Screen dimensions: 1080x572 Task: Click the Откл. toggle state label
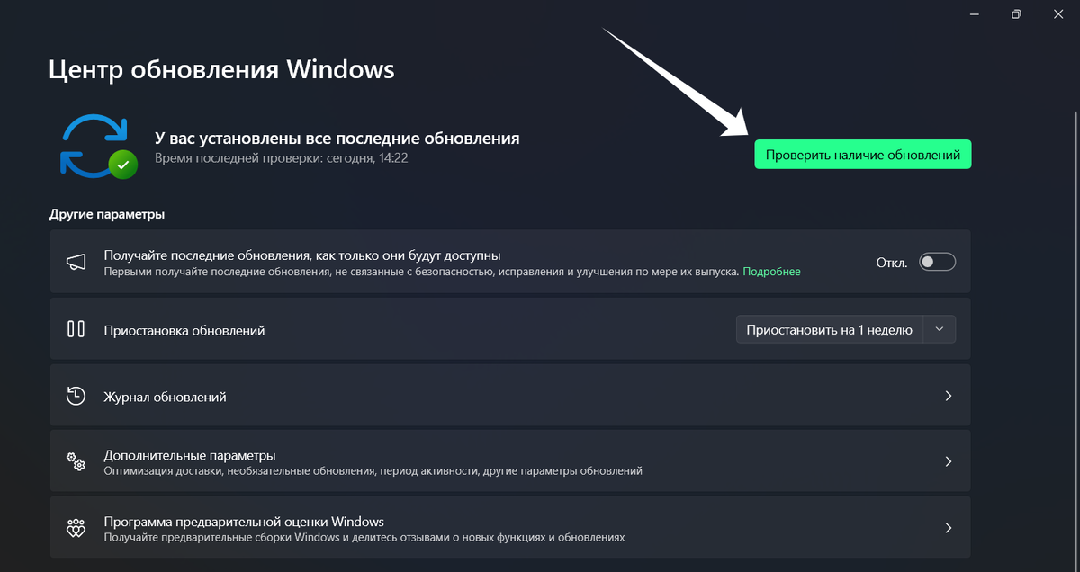coord(892,263)
